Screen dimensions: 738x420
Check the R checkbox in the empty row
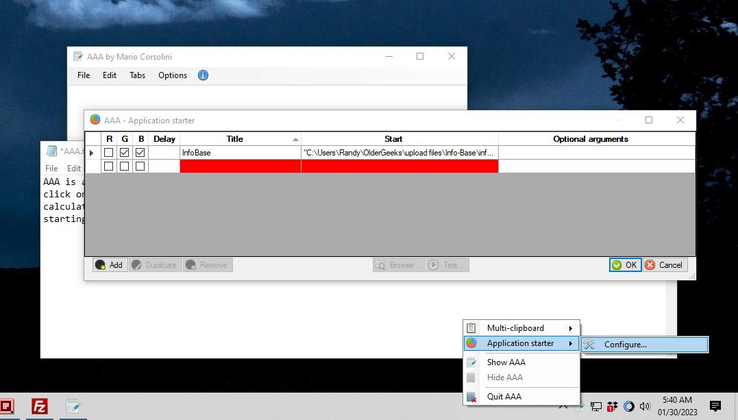tap(109, 166)
